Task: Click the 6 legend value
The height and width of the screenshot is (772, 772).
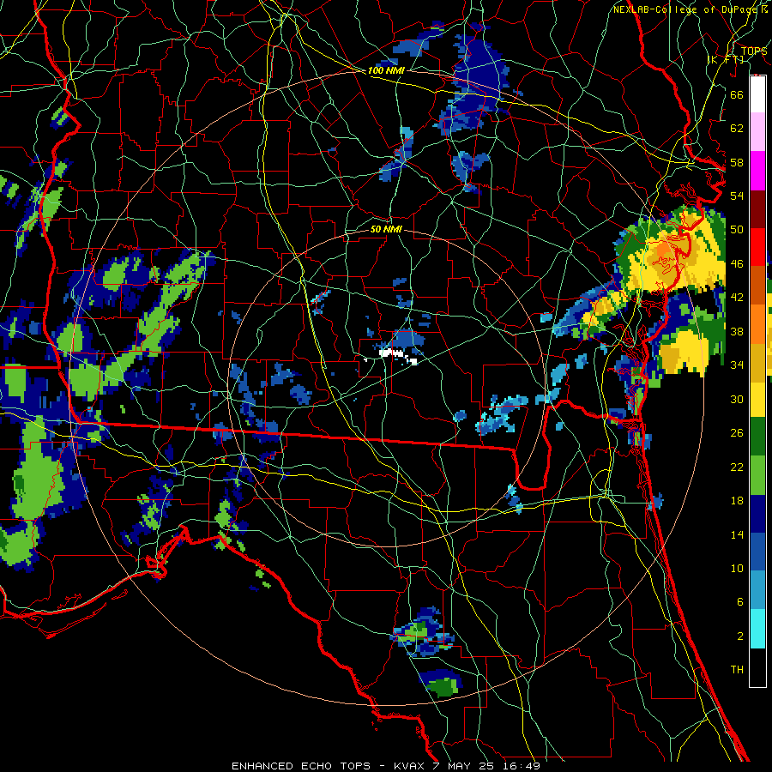Action: 739,602
